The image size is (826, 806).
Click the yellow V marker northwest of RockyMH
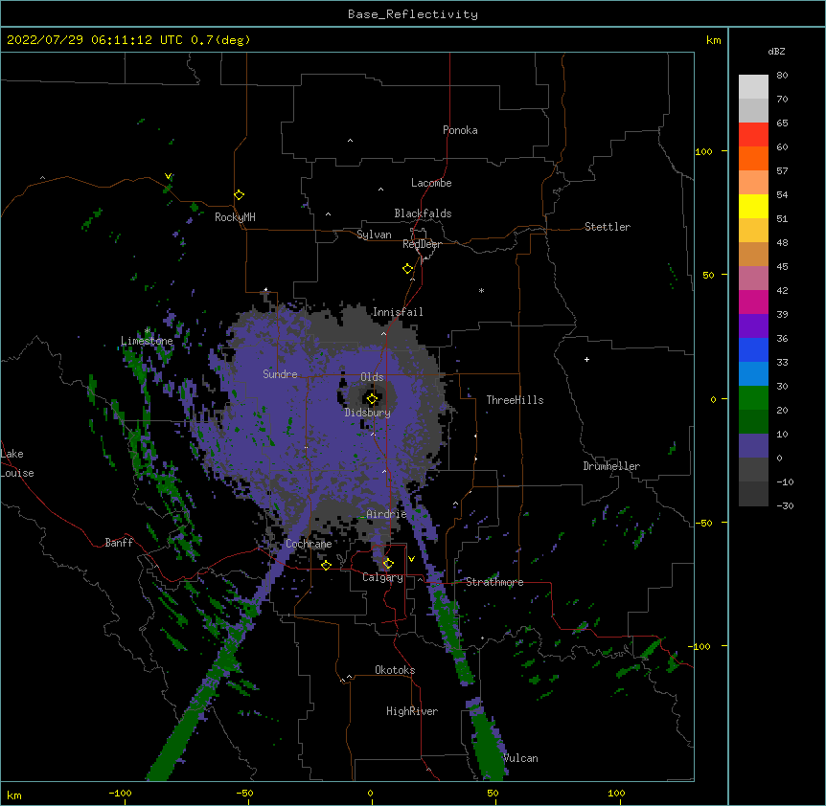(x=168, y=176)
